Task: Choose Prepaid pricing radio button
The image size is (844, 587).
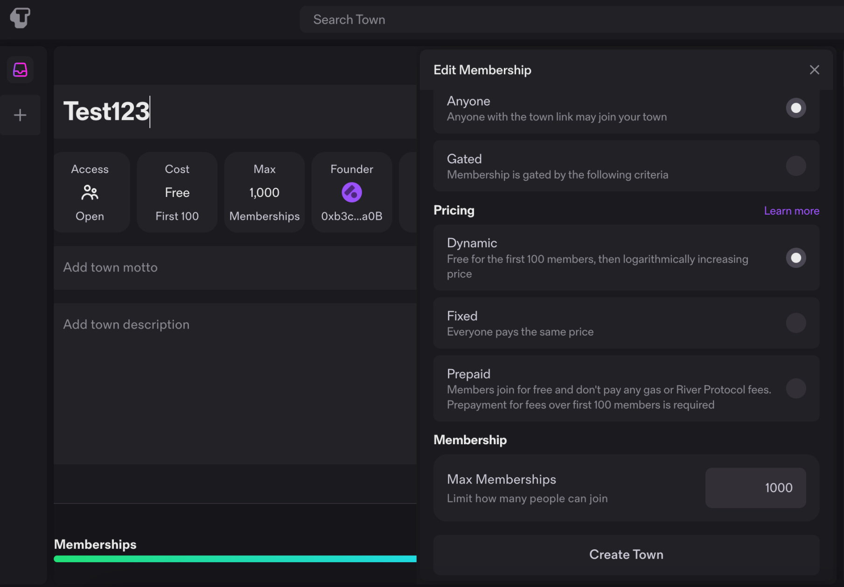Action: coord(795,389)
